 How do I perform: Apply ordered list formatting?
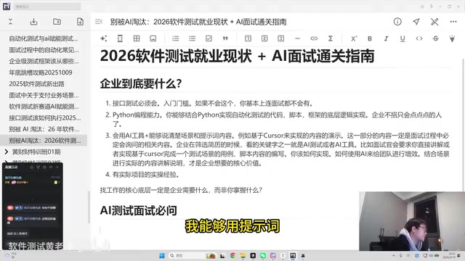tap(176, 38)
